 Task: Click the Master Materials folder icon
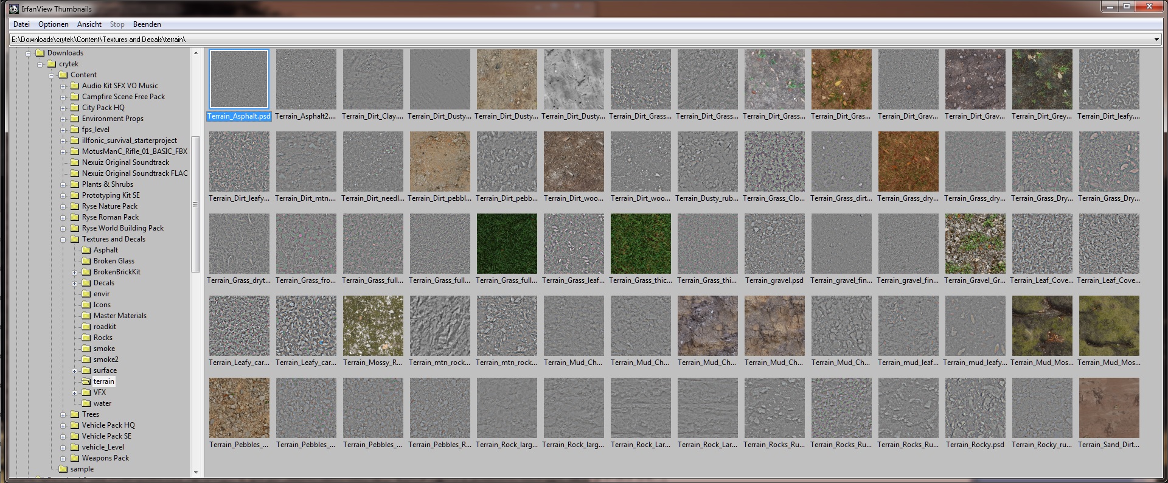point(86,316)
